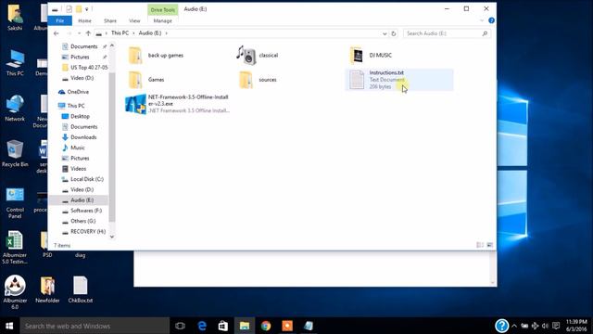
Task: Open the File menu
Action: [x=59, y=20]
